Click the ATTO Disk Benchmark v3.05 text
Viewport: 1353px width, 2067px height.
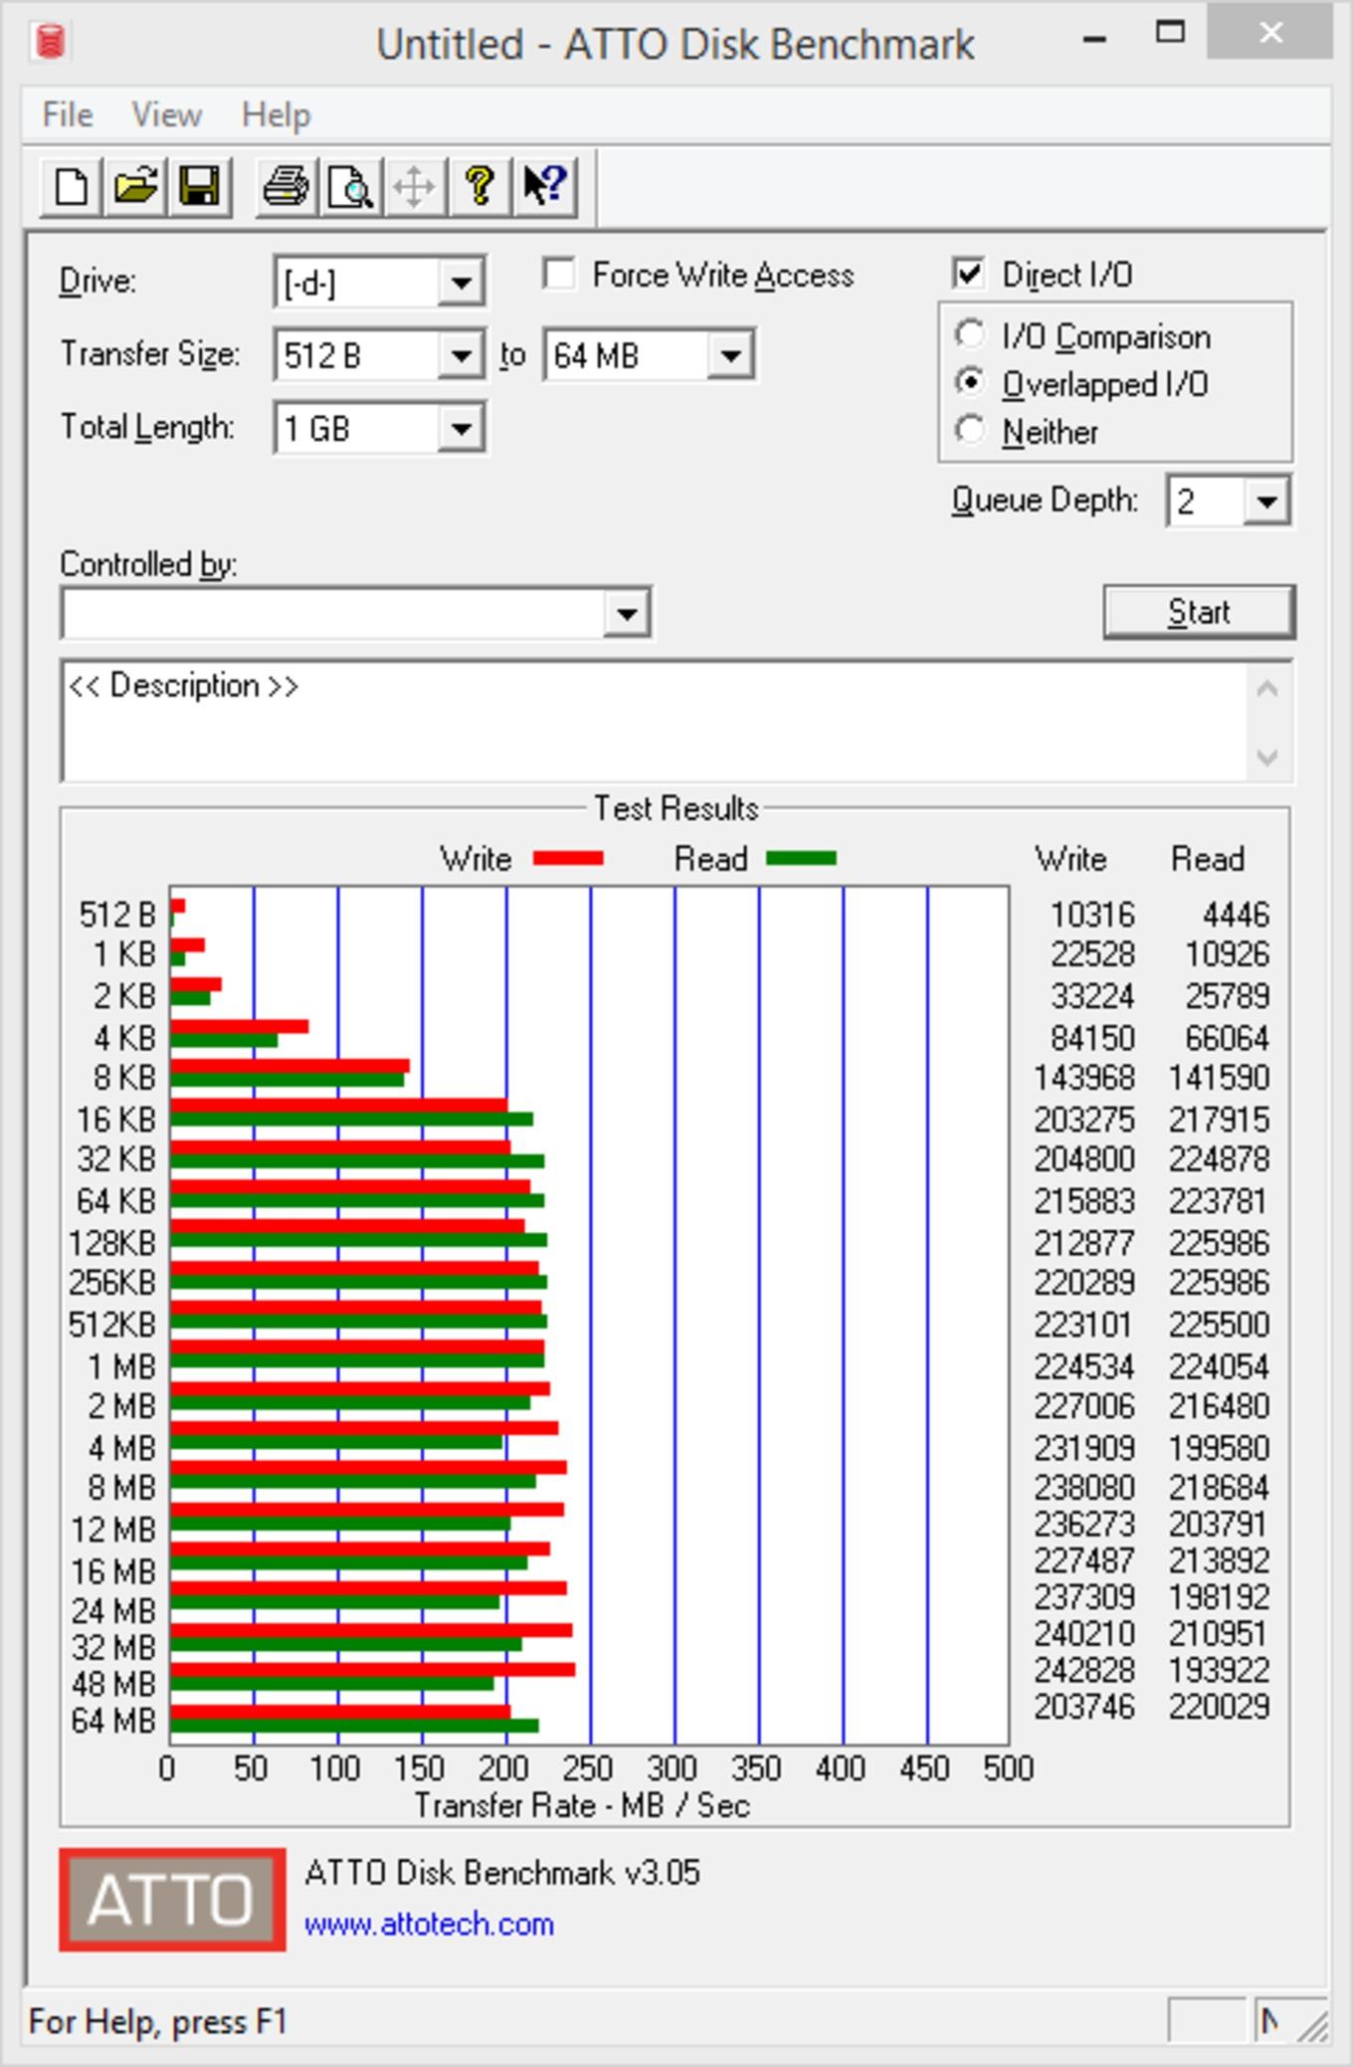pos(502,1873)
